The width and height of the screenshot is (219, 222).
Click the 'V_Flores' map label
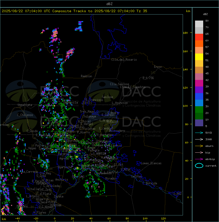[x=40, y=213]
